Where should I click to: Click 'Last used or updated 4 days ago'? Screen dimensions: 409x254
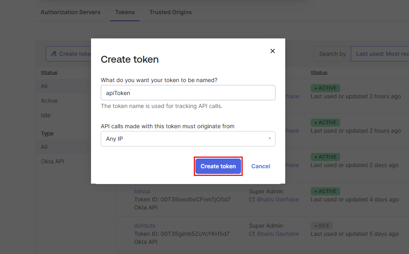coord(355,199)
